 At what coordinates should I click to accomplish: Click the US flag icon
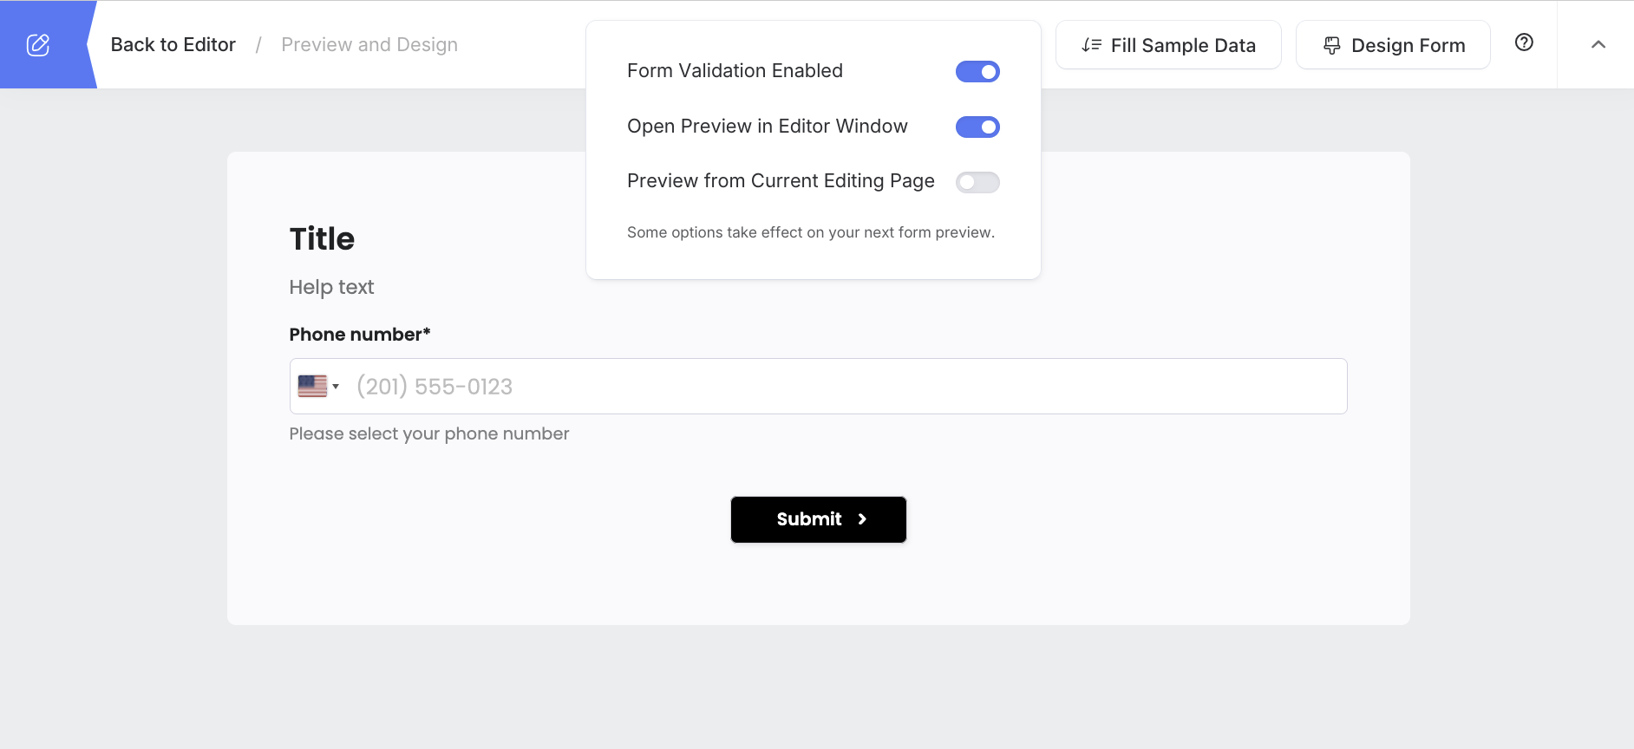coord(312,386)
